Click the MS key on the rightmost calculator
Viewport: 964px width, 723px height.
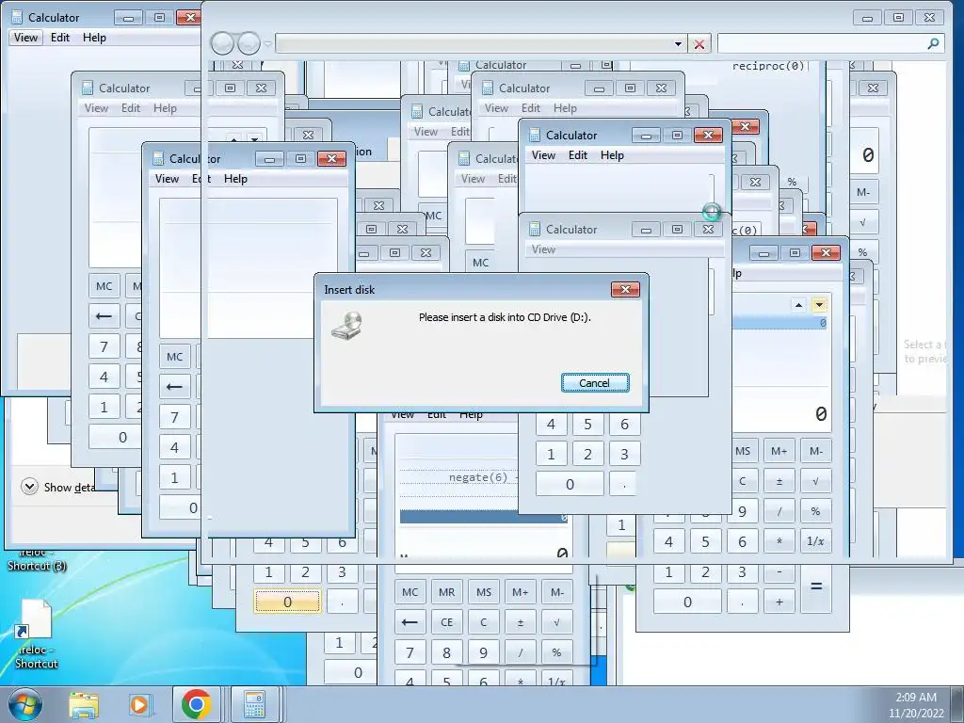pos(744,451)
